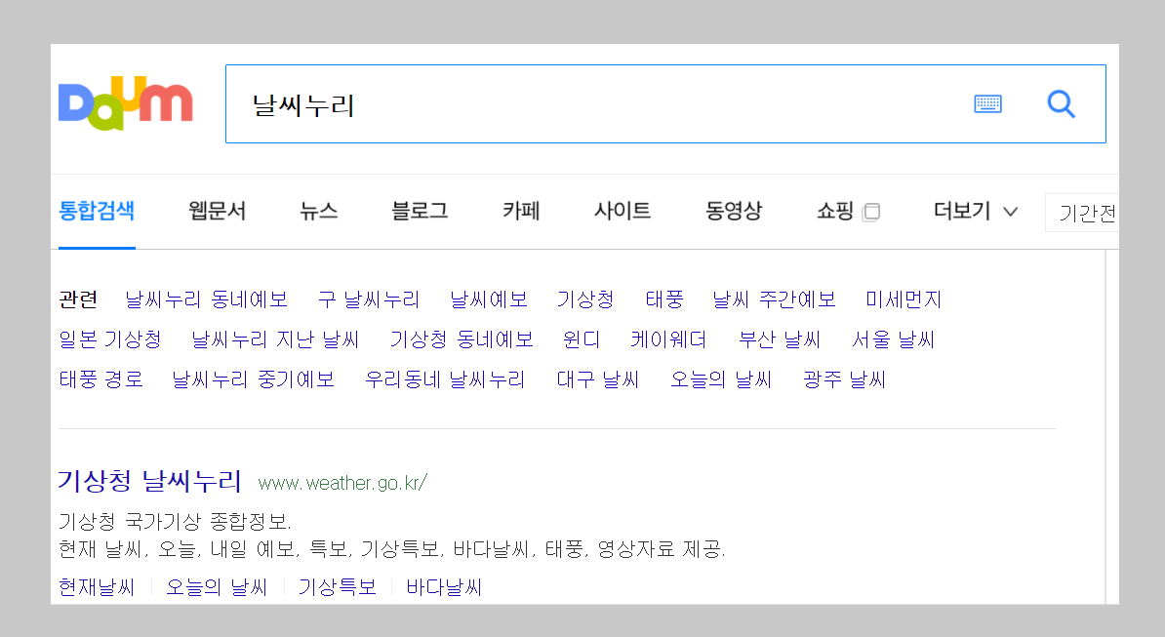Open the 기간전체 period filter
Image resolution: width=1165 pixels, height=637 pixels.
pyautogui.click(x=1082, y=213)
